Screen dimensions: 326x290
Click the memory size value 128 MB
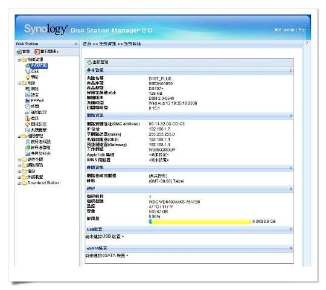tap(155, 94)
